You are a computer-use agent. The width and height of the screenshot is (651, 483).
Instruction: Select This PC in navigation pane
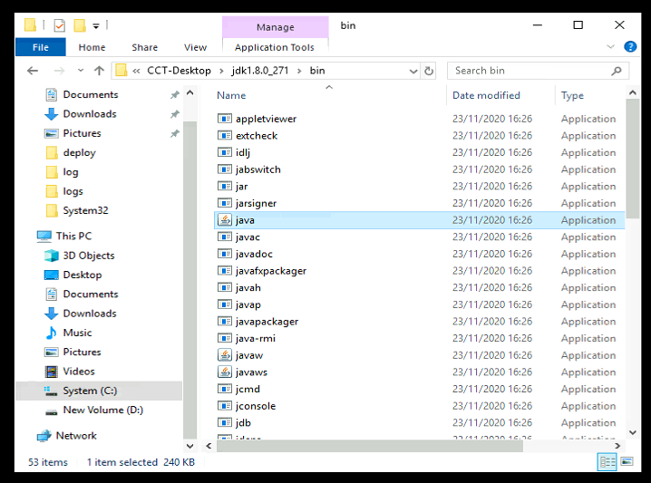coord(73,237)
